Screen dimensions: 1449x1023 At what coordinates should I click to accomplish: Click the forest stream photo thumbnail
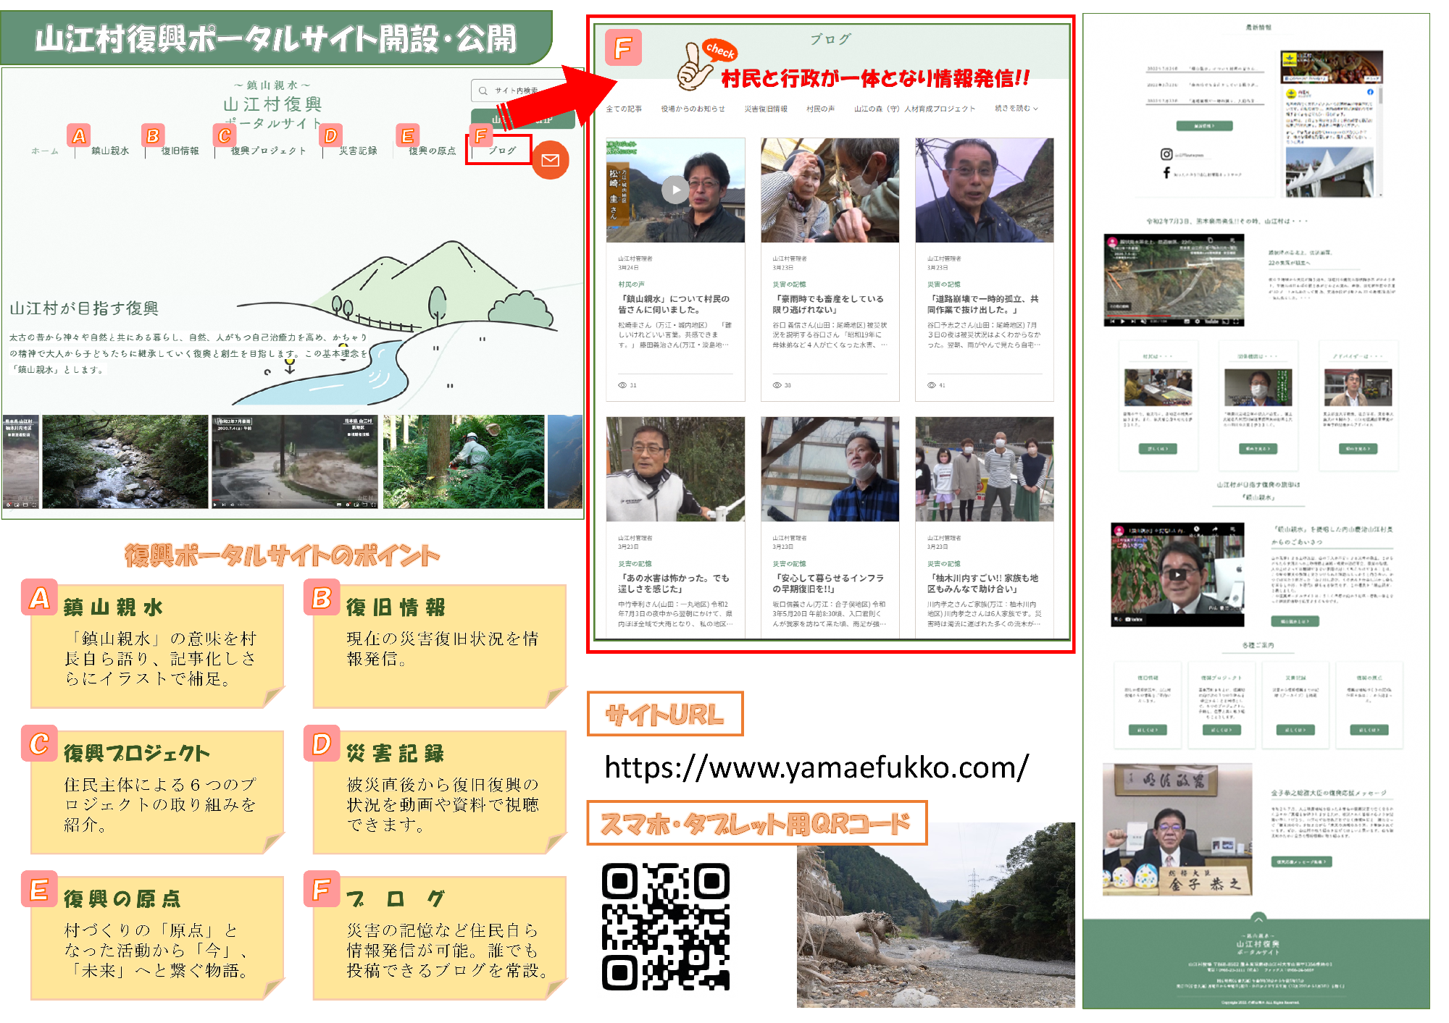pyautogui.click(x=125, y=462)
